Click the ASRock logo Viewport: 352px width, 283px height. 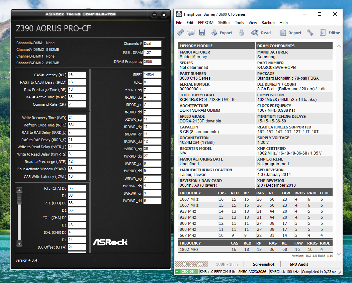110,242
